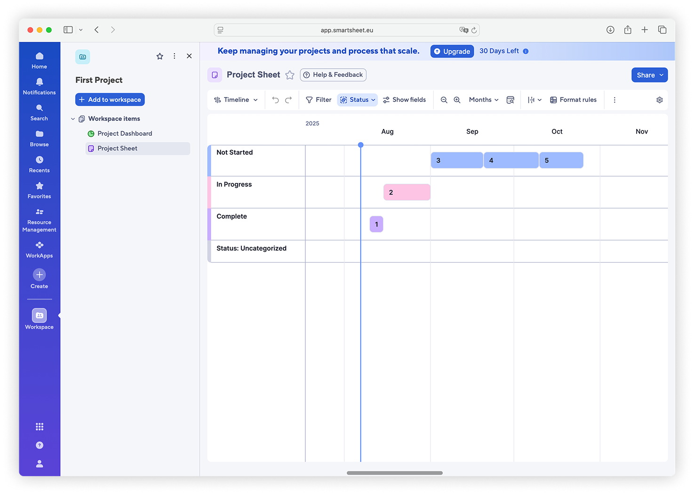Viewport: 694px width, 495px height.
Task: Open the Share dropdown button
Action: (x=649, y=75)
